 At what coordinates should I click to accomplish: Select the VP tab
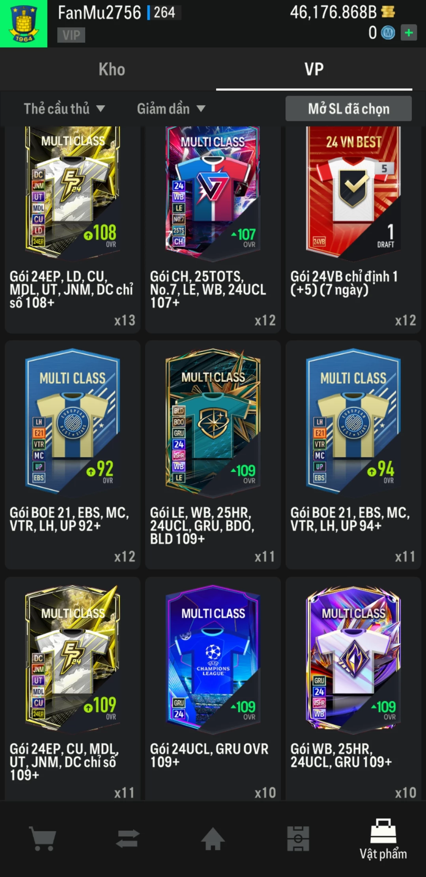(314, 69)
